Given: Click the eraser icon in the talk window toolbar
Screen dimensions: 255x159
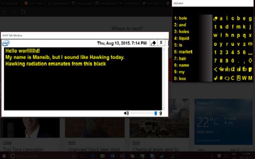Looking at the screenshot, I should (153, 43).
